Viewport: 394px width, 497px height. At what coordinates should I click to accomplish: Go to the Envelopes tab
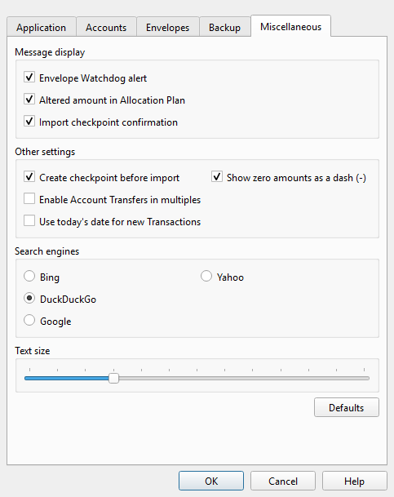point(167,27)
